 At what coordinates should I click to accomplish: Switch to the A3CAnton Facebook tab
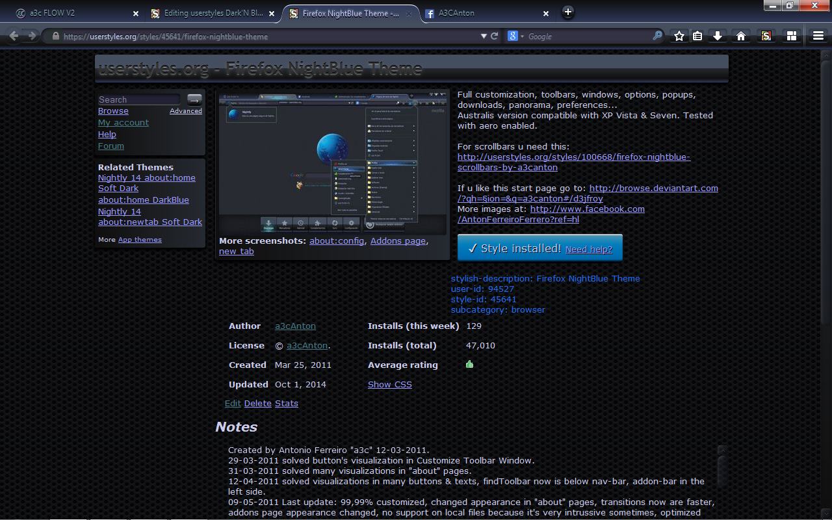pos(486,13)
